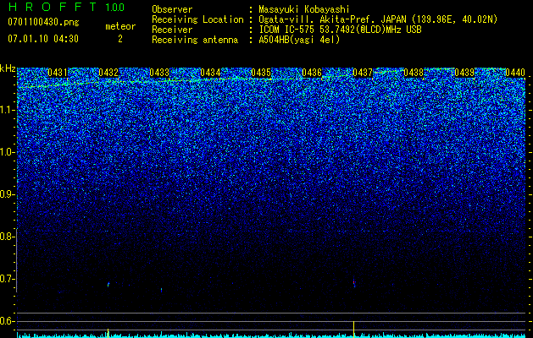This screenshot has height=338, width=533.
Task: Click the small blue echo near 0433
Action: pos(162,290)
